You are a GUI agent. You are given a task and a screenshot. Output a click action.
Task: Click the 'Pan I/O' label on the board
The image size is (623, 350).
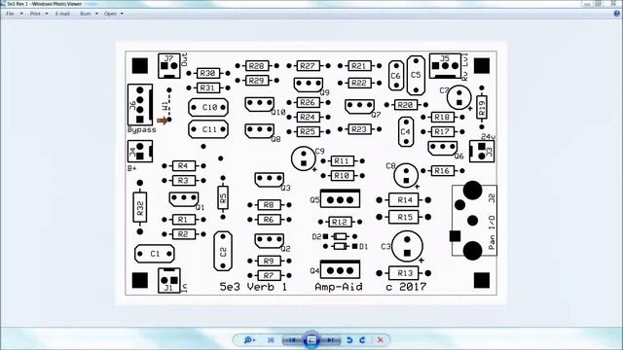pyautogui.click(x=492, y=232)
